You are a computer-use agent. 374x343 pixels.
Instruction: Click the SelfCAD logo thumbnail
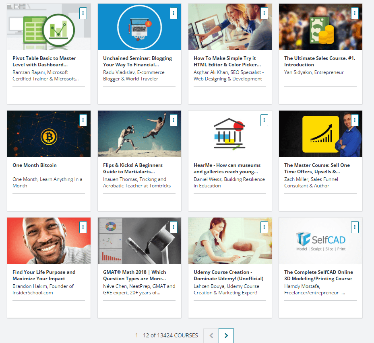(x=320, y=241)
